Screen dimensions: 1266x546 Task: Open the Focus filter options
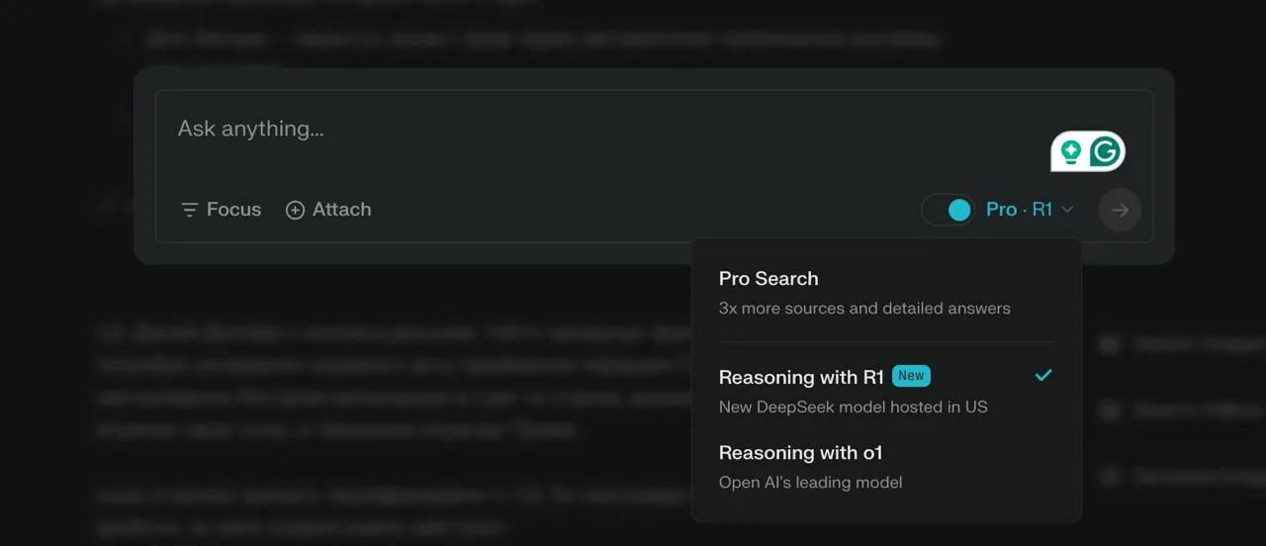click(x=221, y=210)
